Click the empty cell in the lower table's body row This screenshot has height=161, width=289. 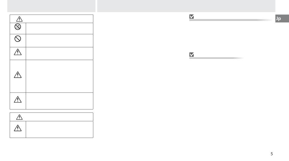click(x=60, y=129)
